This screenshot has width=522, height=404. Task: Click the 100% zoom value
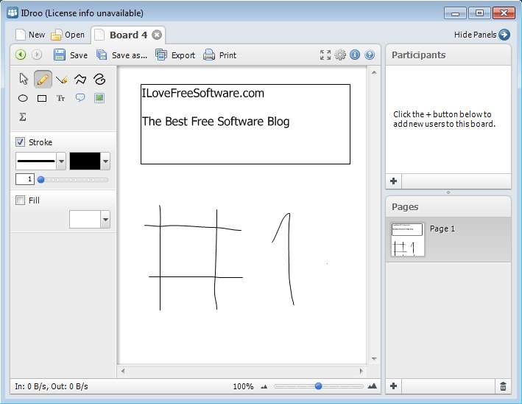point(243,386)
